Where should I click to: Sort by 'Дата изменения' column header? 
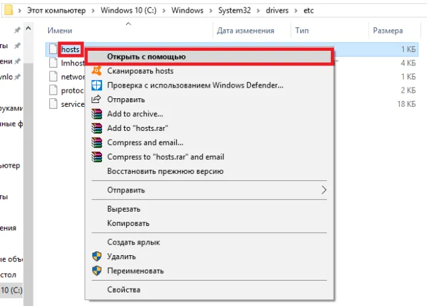246,30
